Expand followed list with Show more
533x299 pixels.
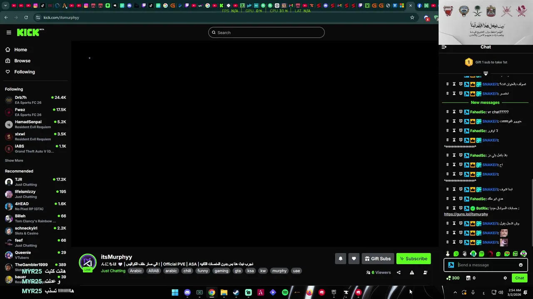pyautogui.click(x=14, y=161)
